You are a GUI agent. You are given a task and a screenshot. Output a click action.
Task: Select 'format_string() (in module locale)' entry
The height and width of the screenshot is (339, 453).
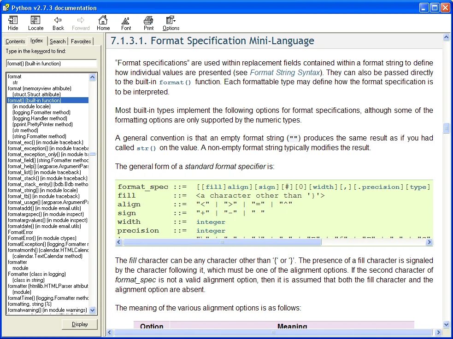pyautogui.click(x=43, y=190)
